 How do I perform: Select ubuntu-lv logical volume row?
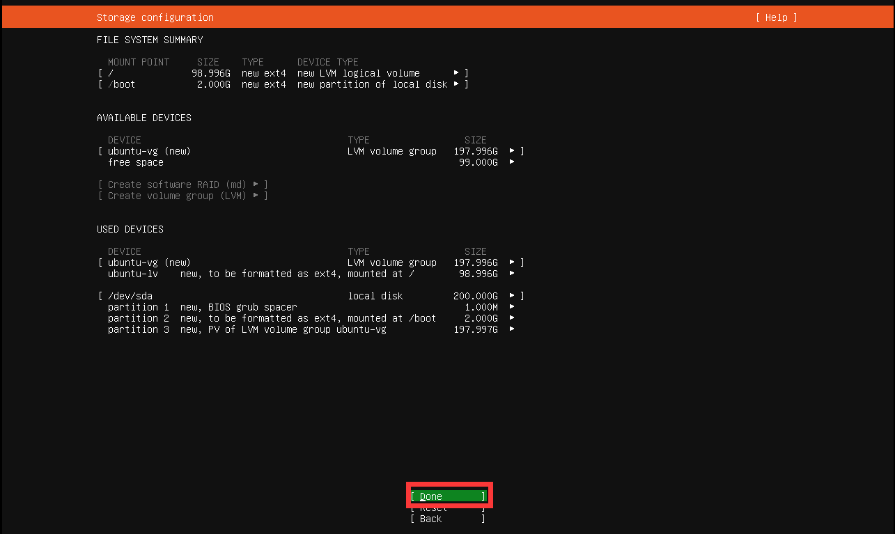311,274
